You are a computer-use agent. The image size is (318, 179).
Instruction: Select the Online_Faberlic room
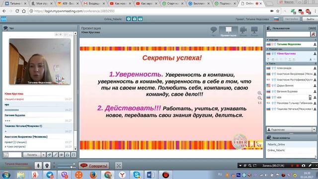click(x=291, y=150)
